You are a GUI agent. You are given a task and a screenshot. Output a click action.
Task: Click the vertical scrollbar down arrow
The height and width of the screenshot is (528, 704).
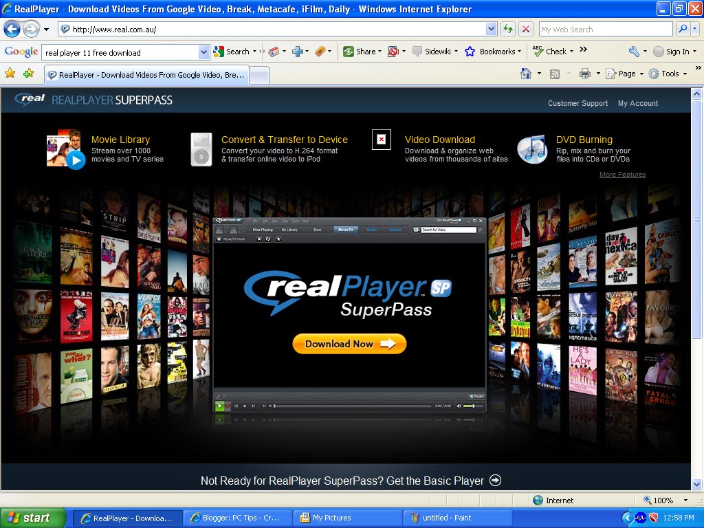click(x=697, y=485)
